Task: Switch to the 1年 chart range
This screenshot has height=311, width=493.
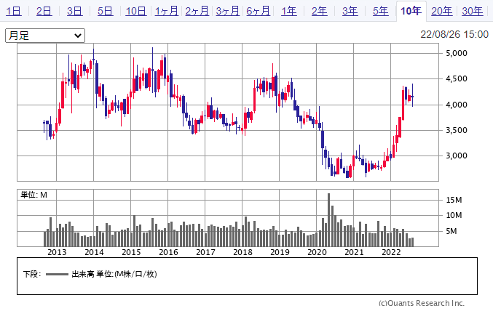Action: tap(288, 12)
